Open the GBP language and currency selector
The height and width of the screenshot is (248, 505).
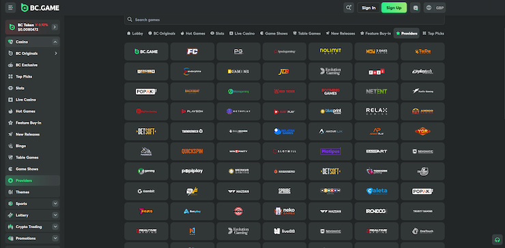435,7
